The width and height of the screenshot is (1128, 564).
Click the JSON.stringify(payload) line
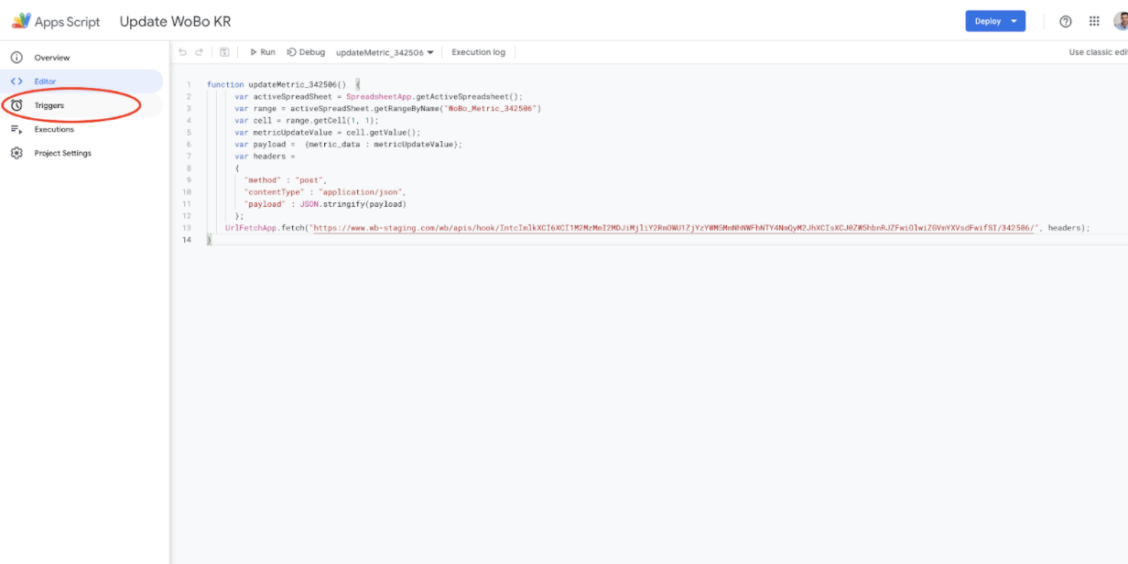click(324, 204)
